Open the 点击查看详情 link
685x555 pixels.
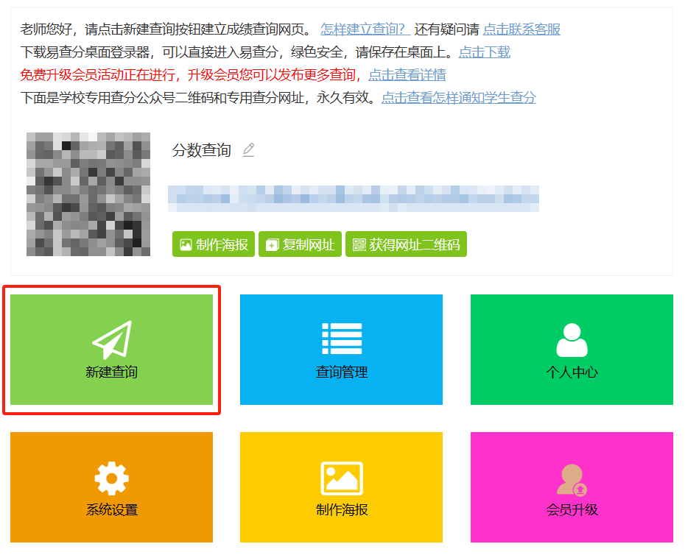407,74
